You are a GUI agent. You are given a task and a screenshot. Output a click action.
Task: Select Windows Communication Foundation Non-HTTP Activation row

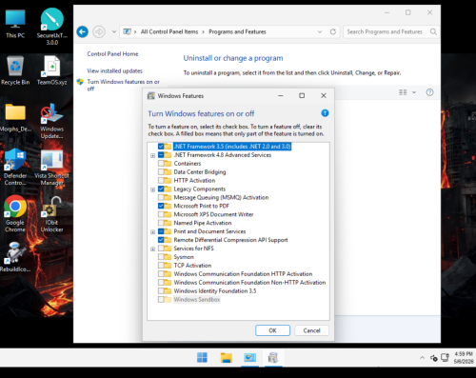[249, 283]
